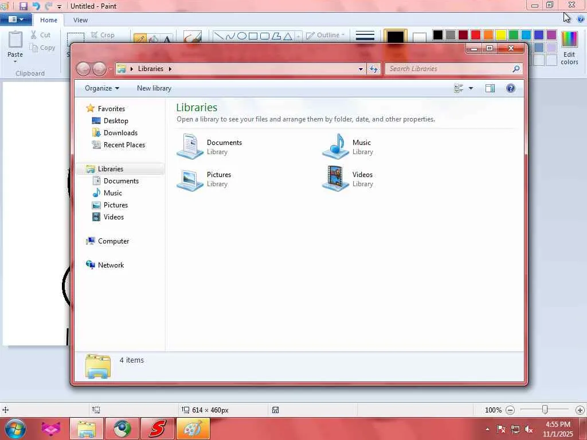Click the refresh icon beside address bar

tap(374, 69)
